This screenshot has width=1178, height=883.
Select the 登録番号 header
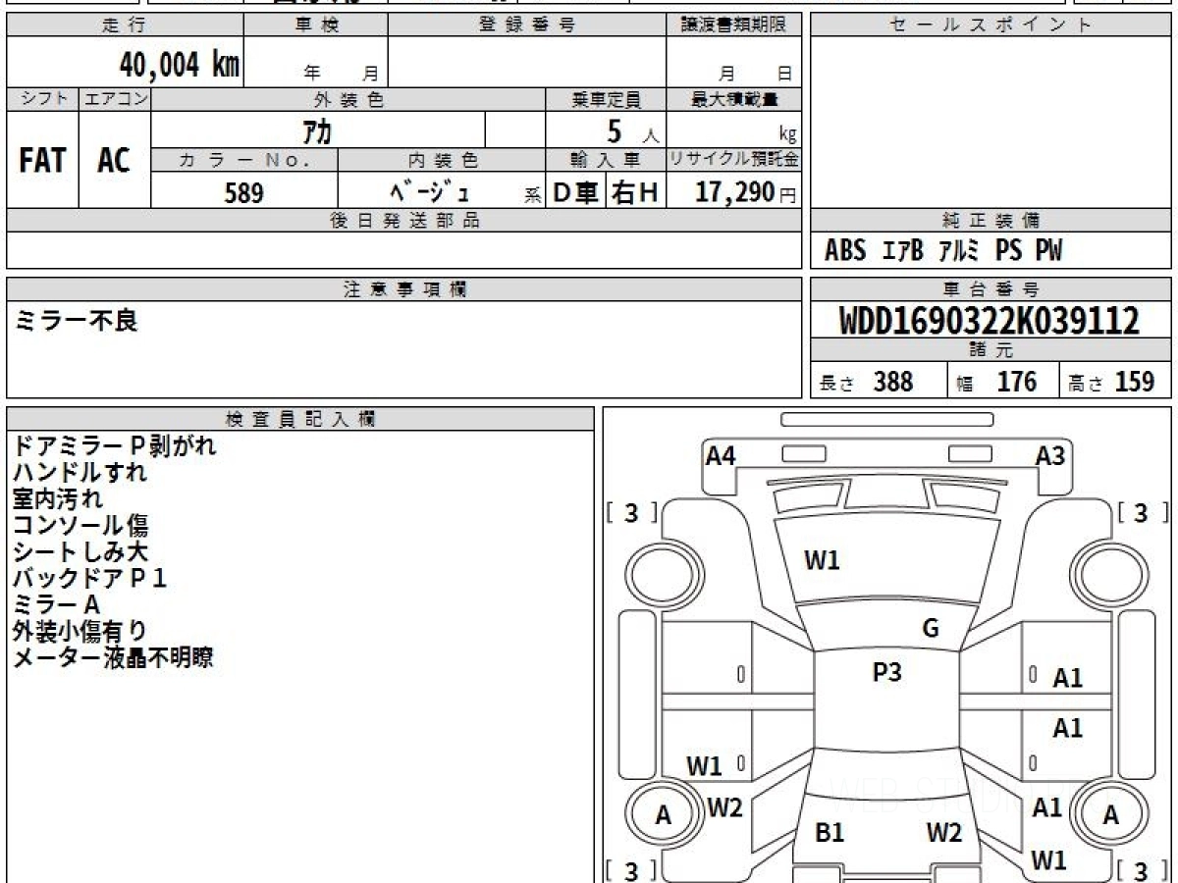click(527, 26)
